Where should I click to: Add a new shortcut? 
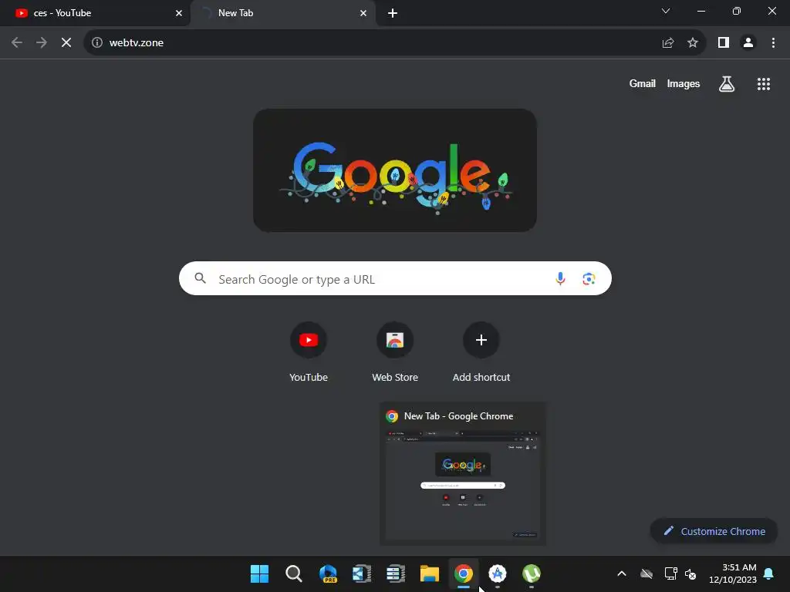point(481,352)
